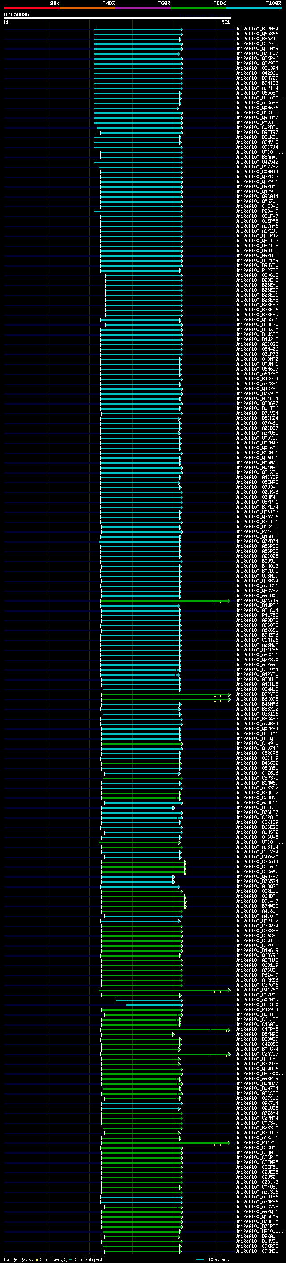The image size is (286, 1263).
Task: Select label UniRef100_P50318
Action: 257,123
